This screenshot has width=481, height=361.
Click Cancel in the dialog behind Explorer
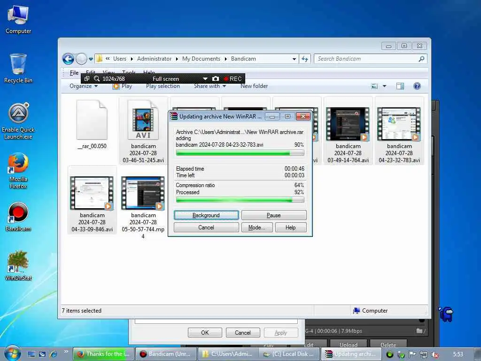pos(243,333)
